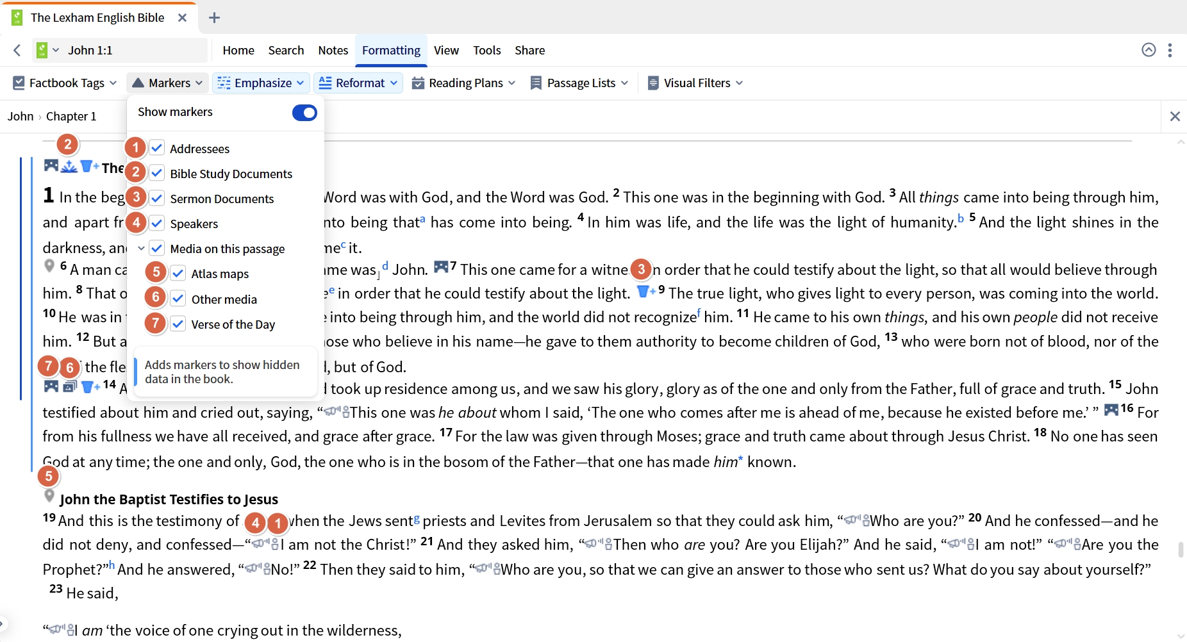
Task: Open Bible study marker above verse 1
Action: 89,167
